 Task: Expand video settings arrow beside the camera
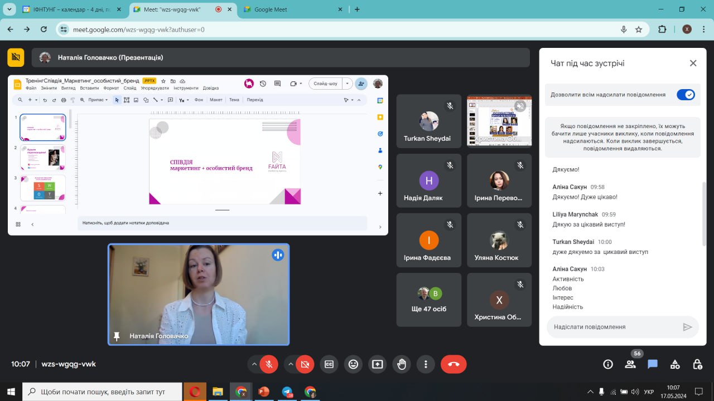(290, 364)
